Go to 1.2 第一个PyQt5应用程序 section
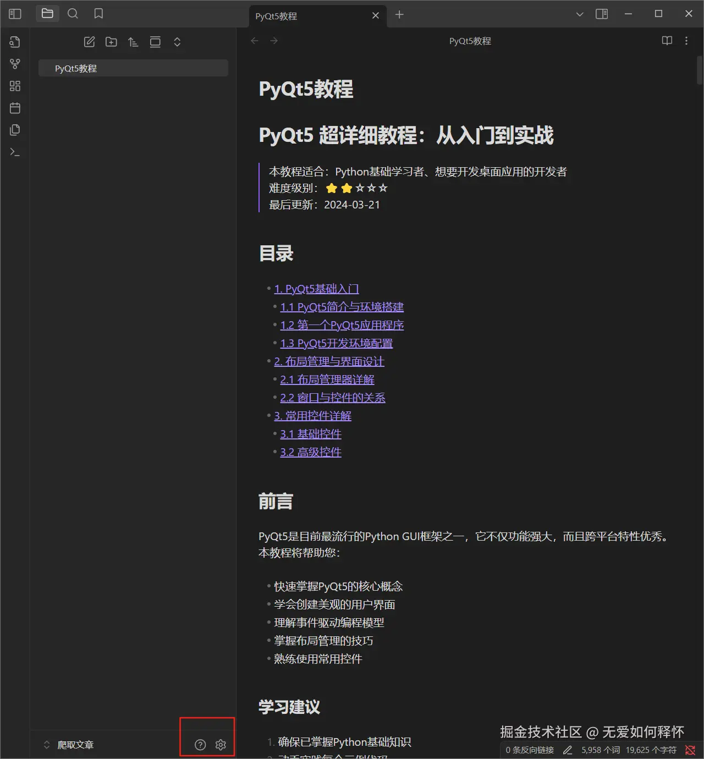The image size is (704, 759). (x=342, y=325)
